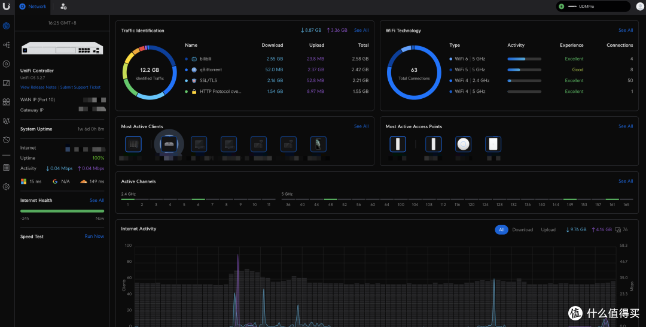The width and height of the screenshot is (646, 327).
Task: Select active 5 GHz channel 149 marker
Action: coord(570,199)
